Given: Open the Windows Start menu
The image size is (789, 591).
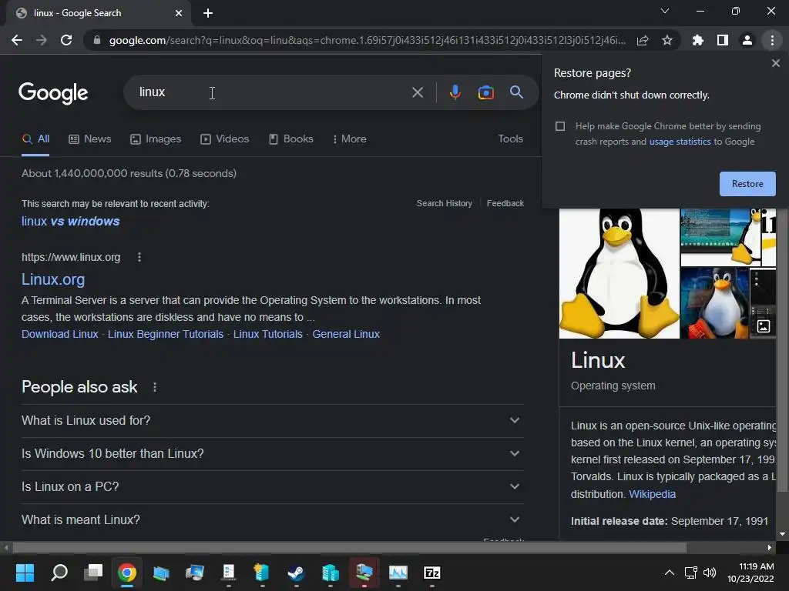Looking at the screenshot, I should [25, 573].
